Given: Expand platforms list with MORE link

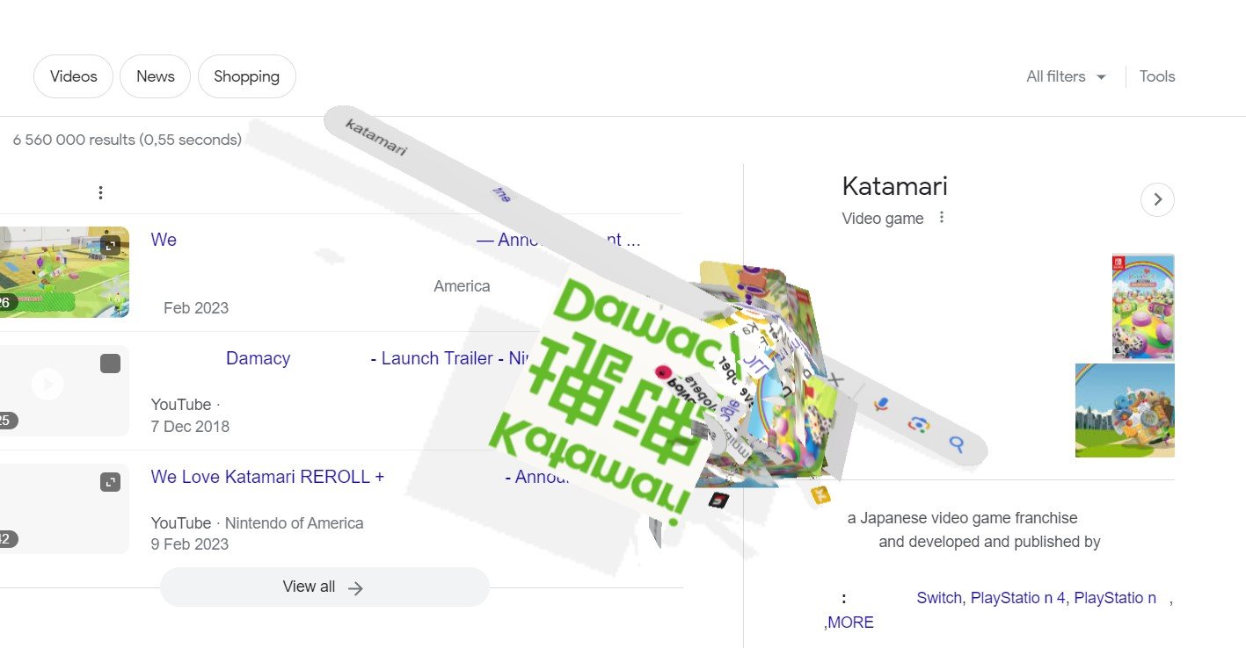Looking at the screenshot, I should tap(851, 623).
